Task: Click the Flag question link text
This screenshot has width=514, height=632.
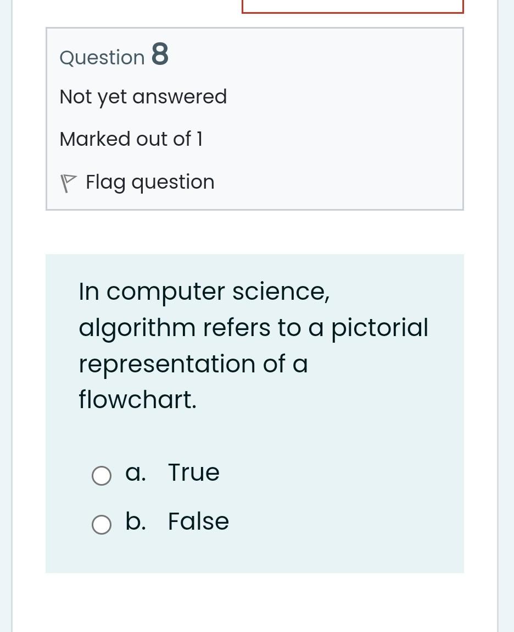Action: click(150, 182)
